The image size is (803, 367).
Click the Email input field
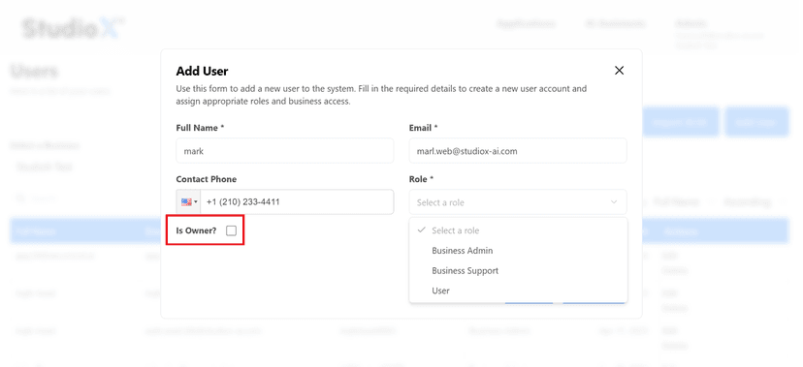coord(518,151)
